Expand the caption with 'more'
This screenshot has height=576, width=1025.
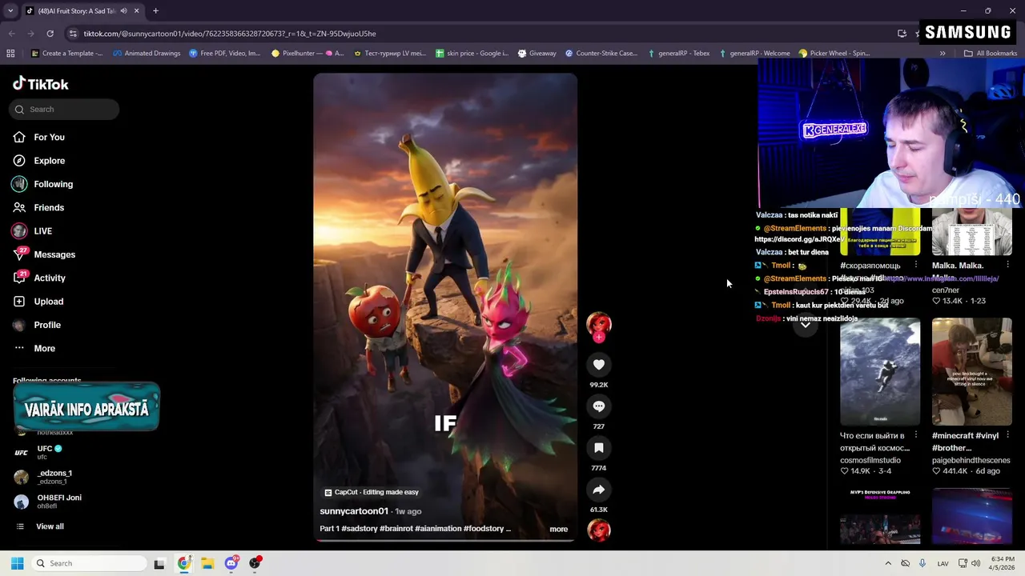pos(558,529)
